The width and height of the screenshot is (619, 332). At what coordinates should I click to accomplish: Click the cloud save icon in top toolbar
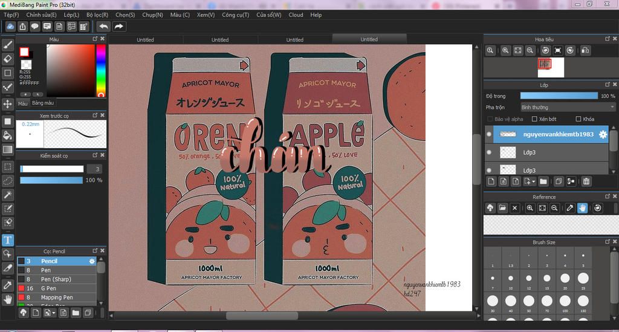(x=10, y=27)
